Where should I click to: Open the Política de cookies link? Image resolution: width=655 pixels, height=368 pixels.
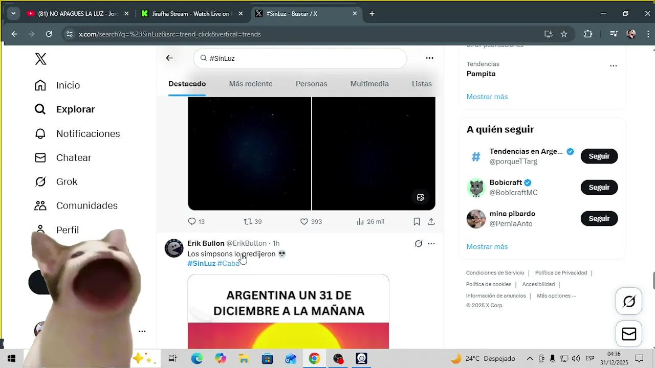pos(489,284)
